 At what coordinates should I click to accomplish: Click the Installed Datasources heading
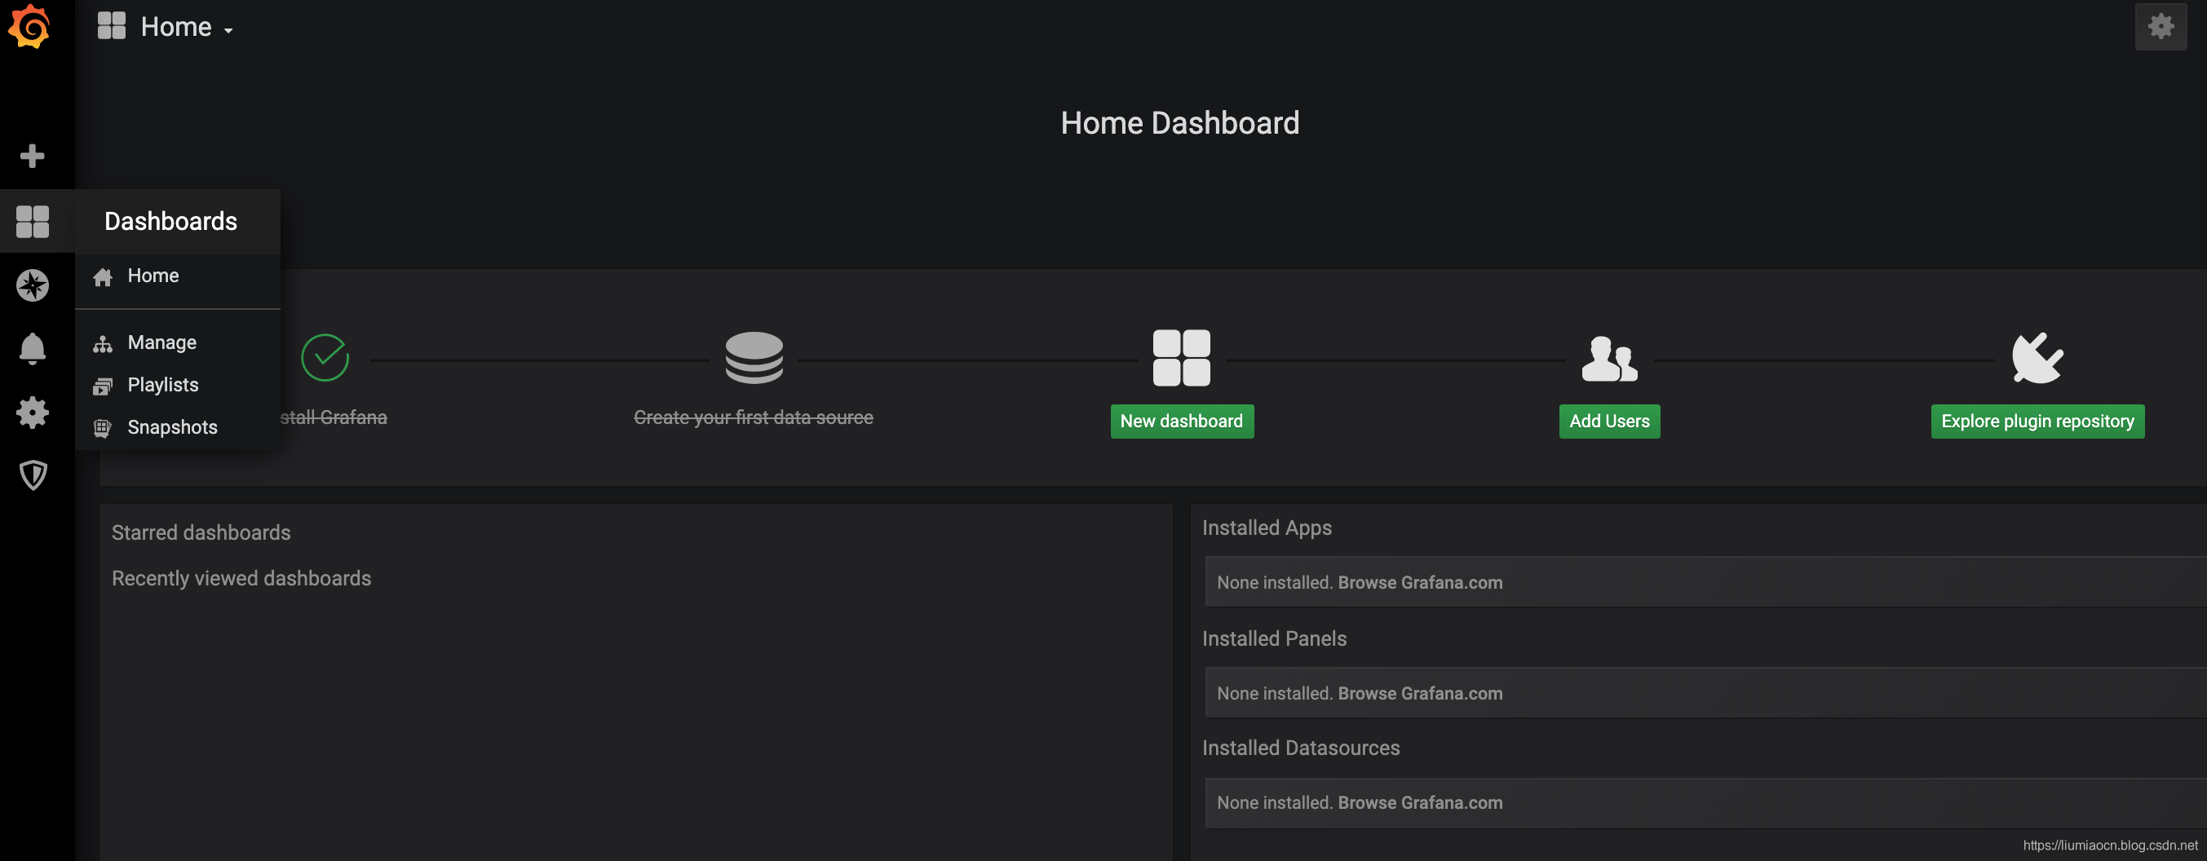(1301, 748)
